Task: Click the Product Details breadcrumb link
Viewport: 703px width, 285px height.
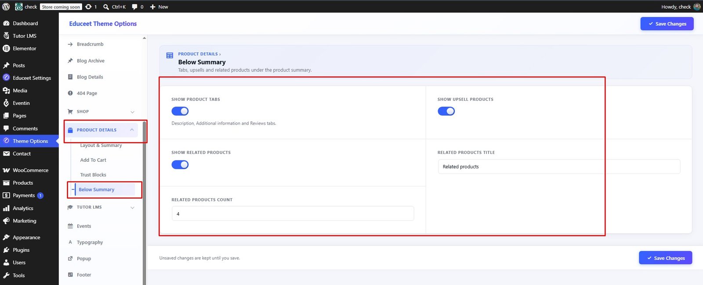Action: pos(198,54)
